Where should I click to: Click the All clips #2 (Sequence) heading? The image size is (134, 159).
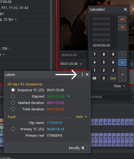[25, 84]
